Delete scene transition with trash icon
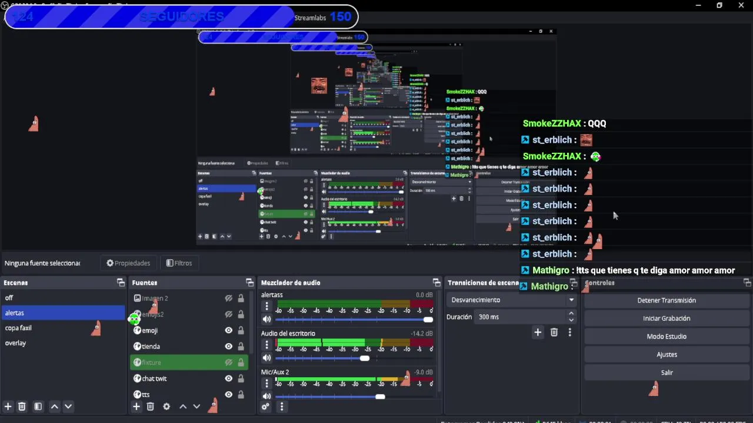Image resolution: width=753 pixels, height=423 pixels. 554,333
